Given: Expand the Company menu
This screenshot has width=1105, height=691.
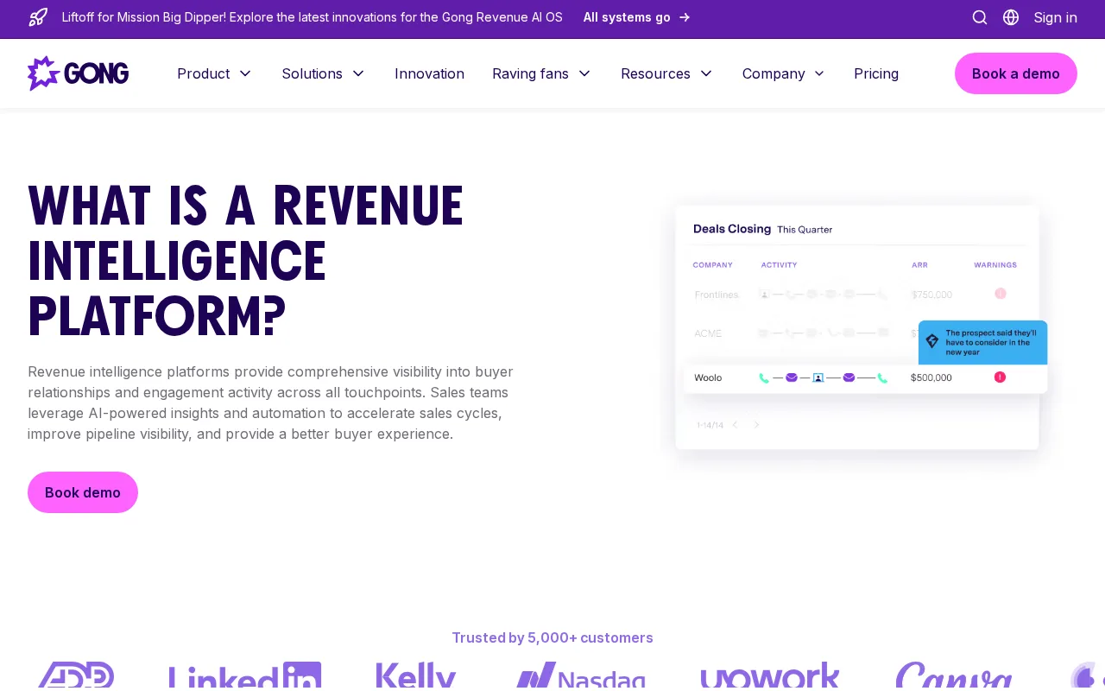Looking at the screenshot, I should 784,73.
